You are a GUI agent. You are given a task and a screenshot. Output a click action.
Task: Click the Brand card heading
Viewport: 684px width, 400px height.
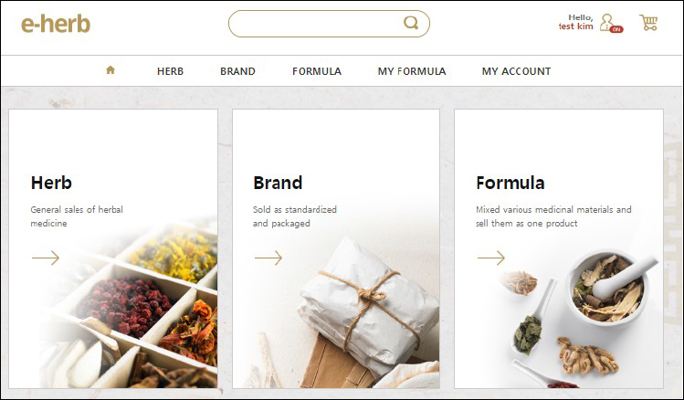pos(278,183)
